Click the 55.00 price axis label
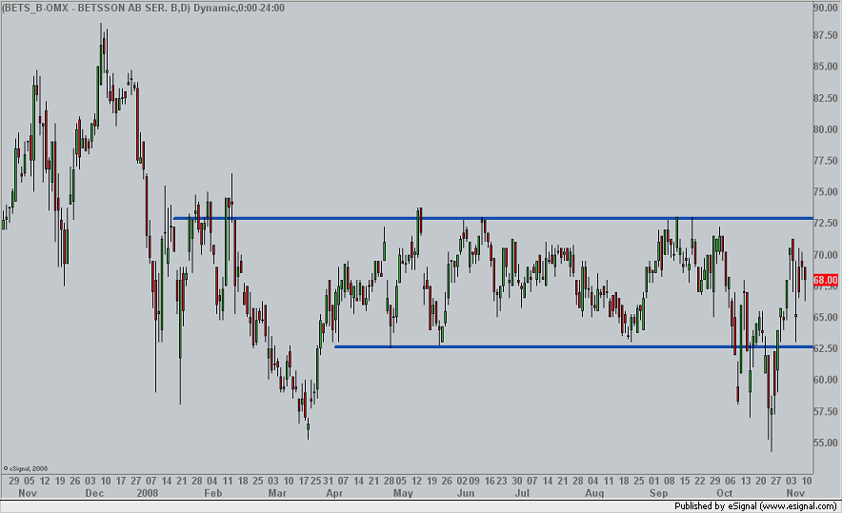The height and width of the screenshot is (513, 842). click(x=826, y=444)
